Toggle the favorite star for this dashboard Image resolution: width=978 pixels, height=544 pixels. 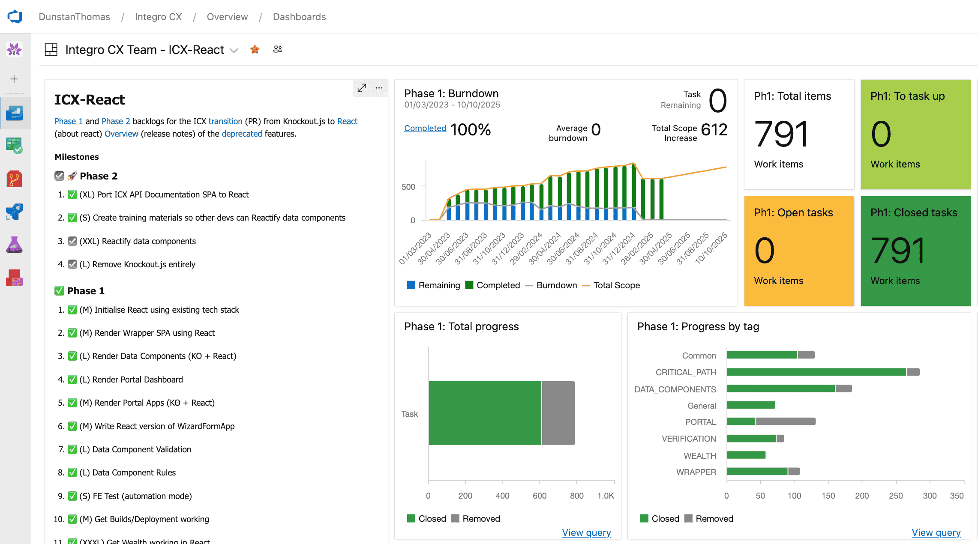[255, 50]
